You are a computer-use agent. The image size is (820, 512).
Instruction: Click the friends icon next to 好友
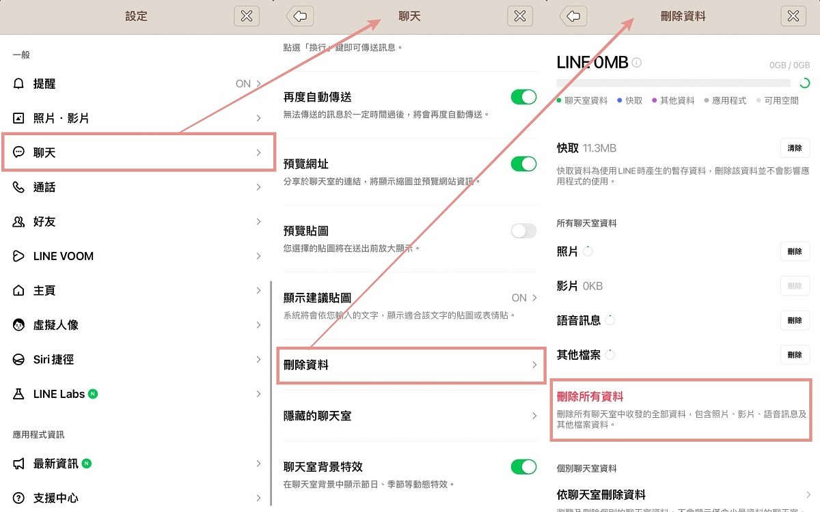18,222
